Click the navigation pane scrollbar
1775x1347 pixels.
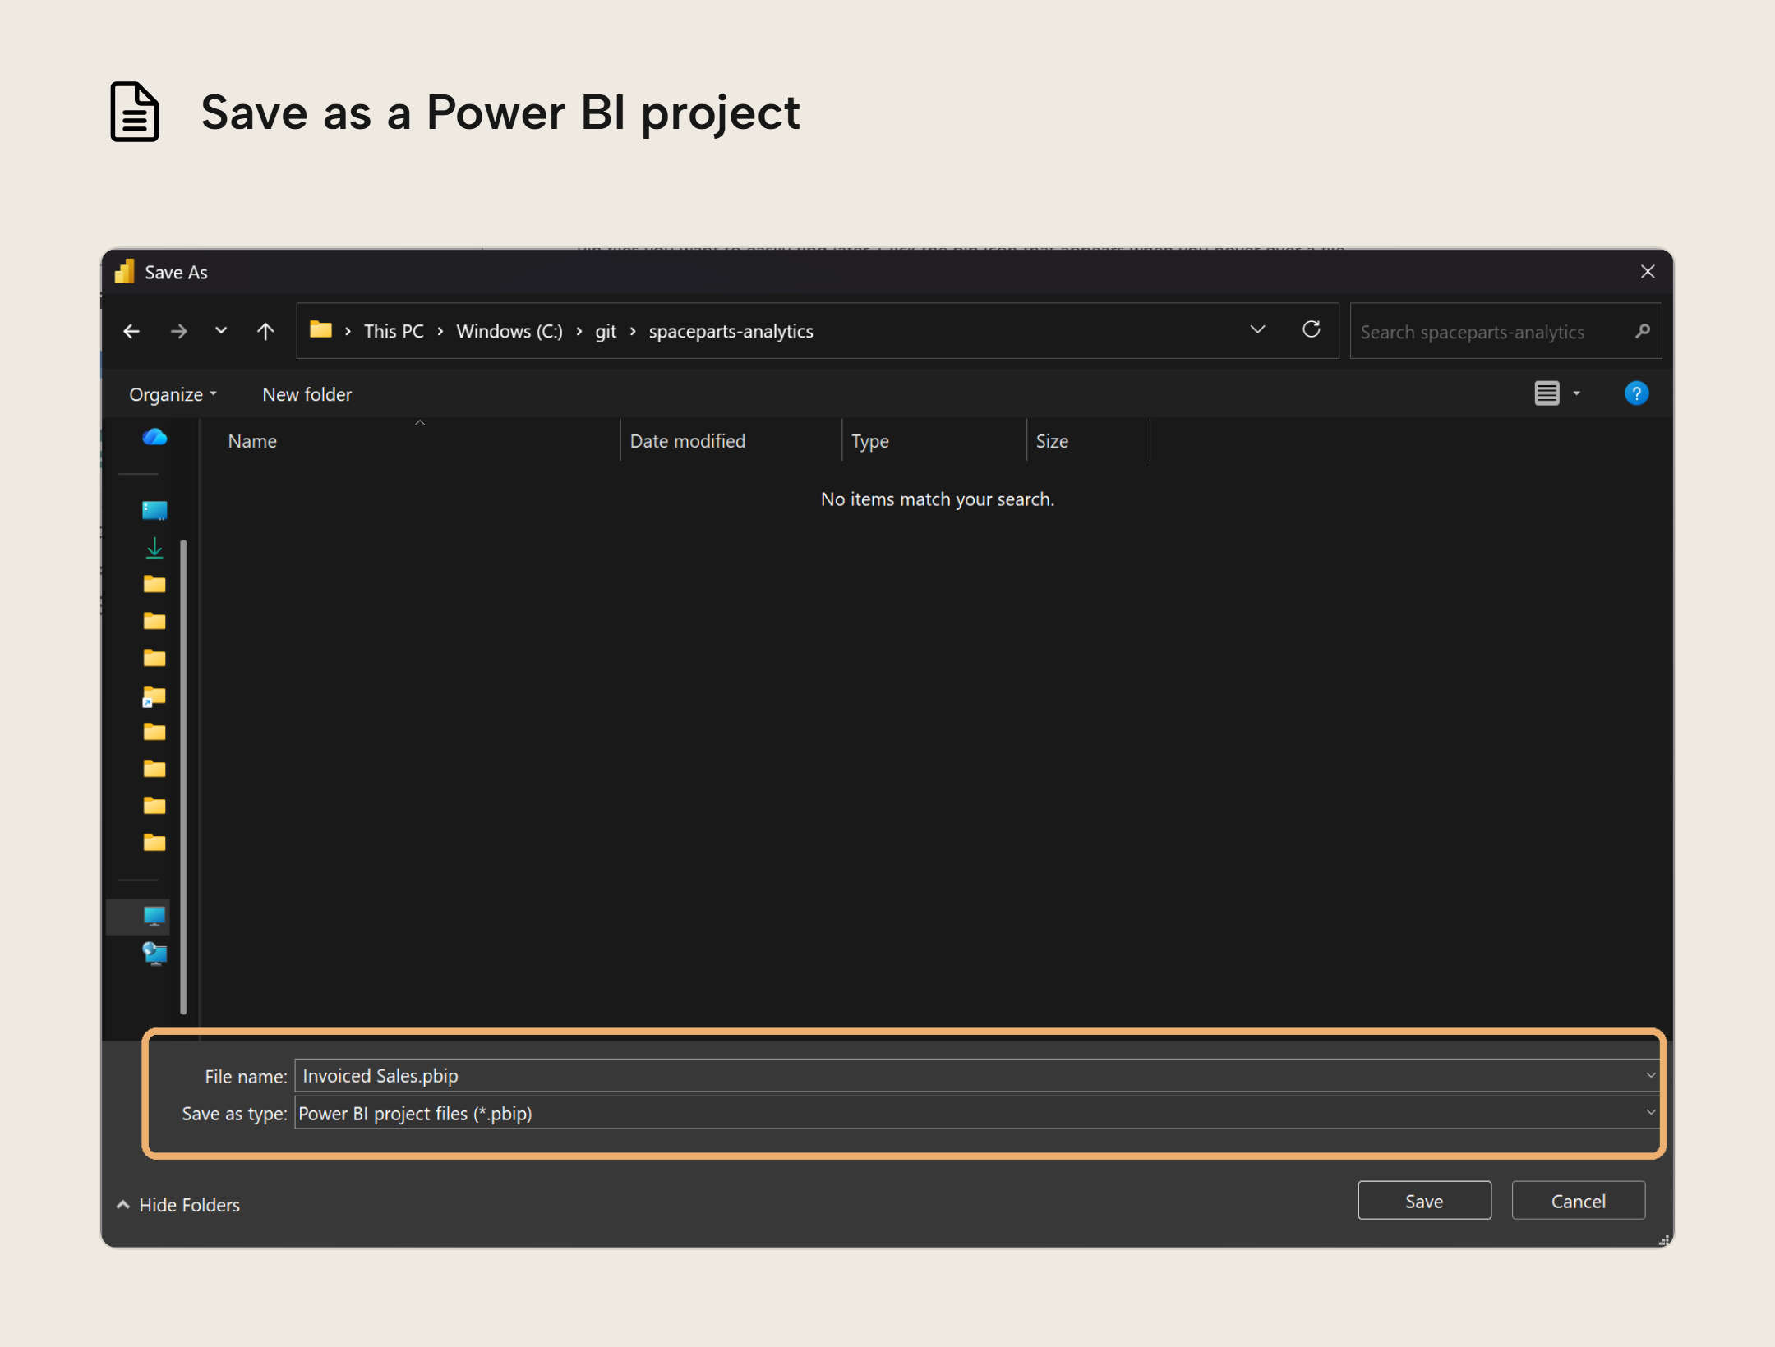pyautogui.click(x=183, y=776)
